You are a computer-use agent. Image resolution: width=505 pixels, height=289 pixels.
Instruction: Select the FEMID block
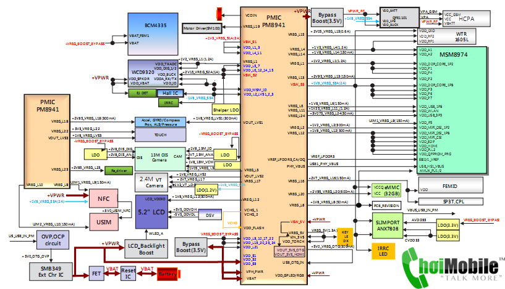click(x=451, y=185)
